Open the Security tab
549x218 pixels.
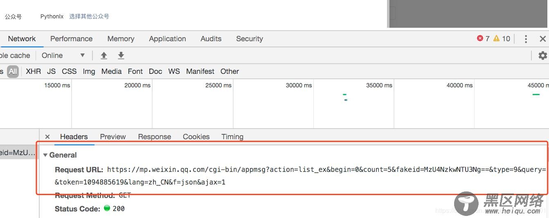pos(250,39)
